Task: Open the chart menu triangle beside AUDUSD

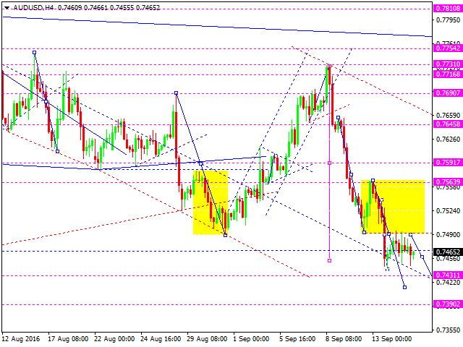Action: point(7,8)
